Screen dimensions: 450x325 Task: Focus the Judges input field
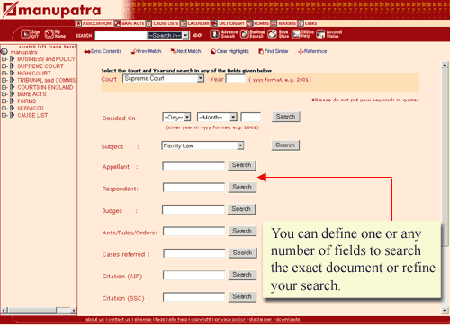tap(193, 209)
